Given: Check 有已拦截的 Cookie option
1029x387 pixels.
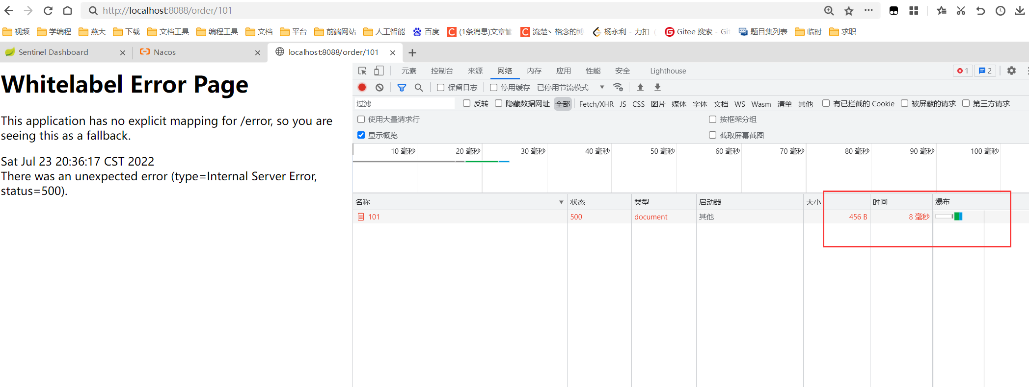Looking at the screenshot, I should coord(826,103).
